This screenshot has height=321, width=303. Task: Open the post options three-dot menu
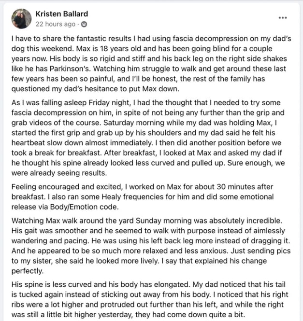pyautogui.click(x=283, y=18)
